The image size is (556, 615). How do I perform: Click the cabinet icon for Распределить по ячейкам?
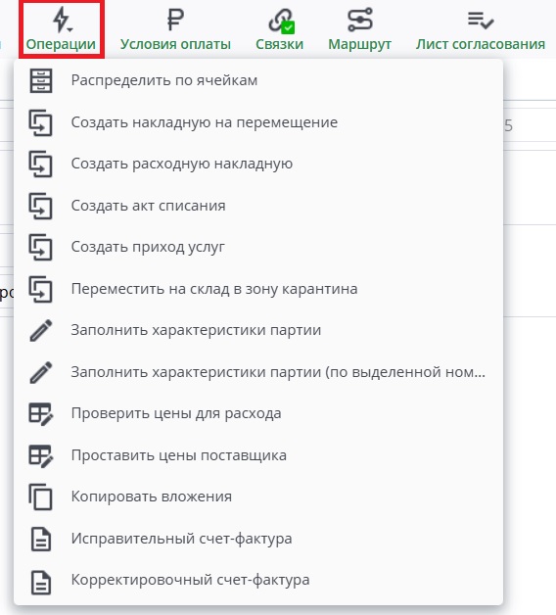pos(41,81)
